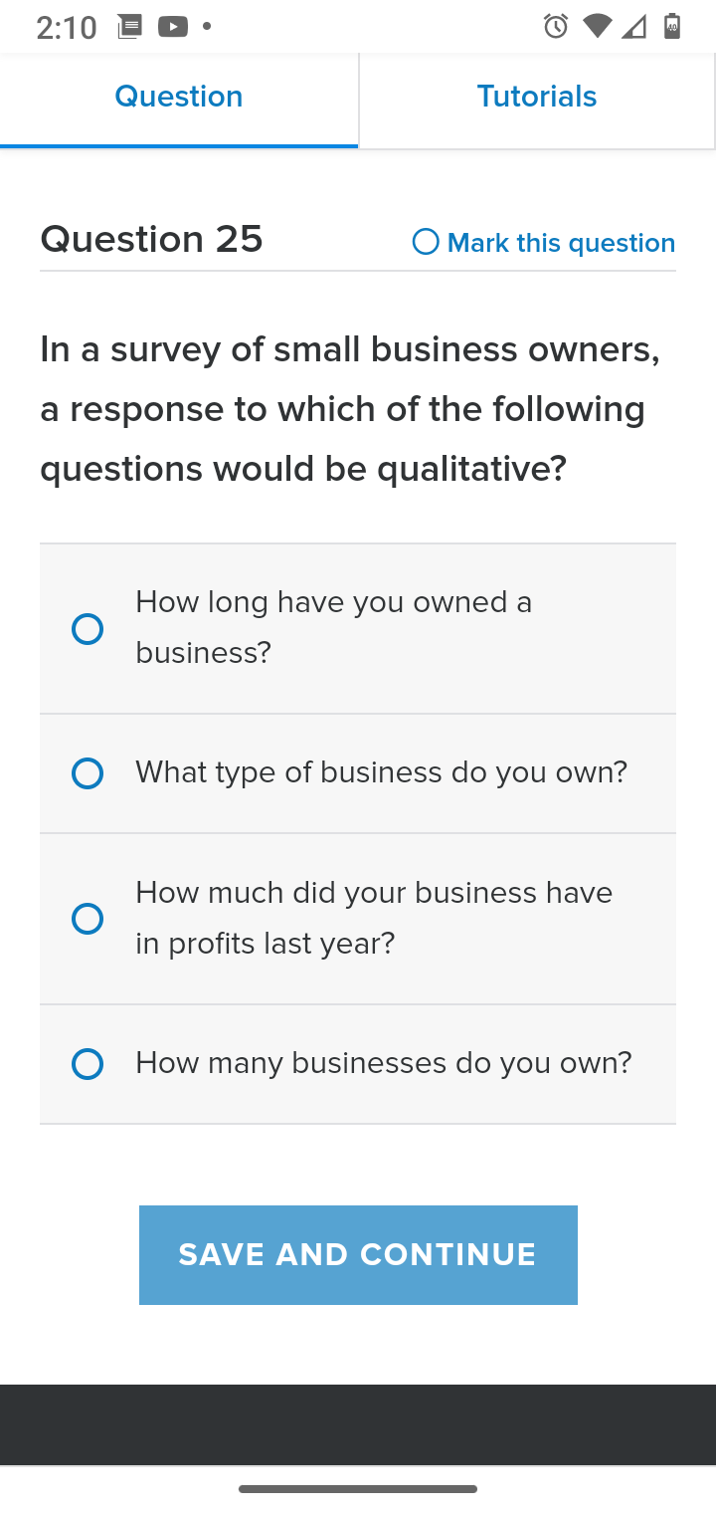The height and width of the screenshot is (1513, 716).
Task: Click the 'Mark this question' link text
Action: [561, 243]
